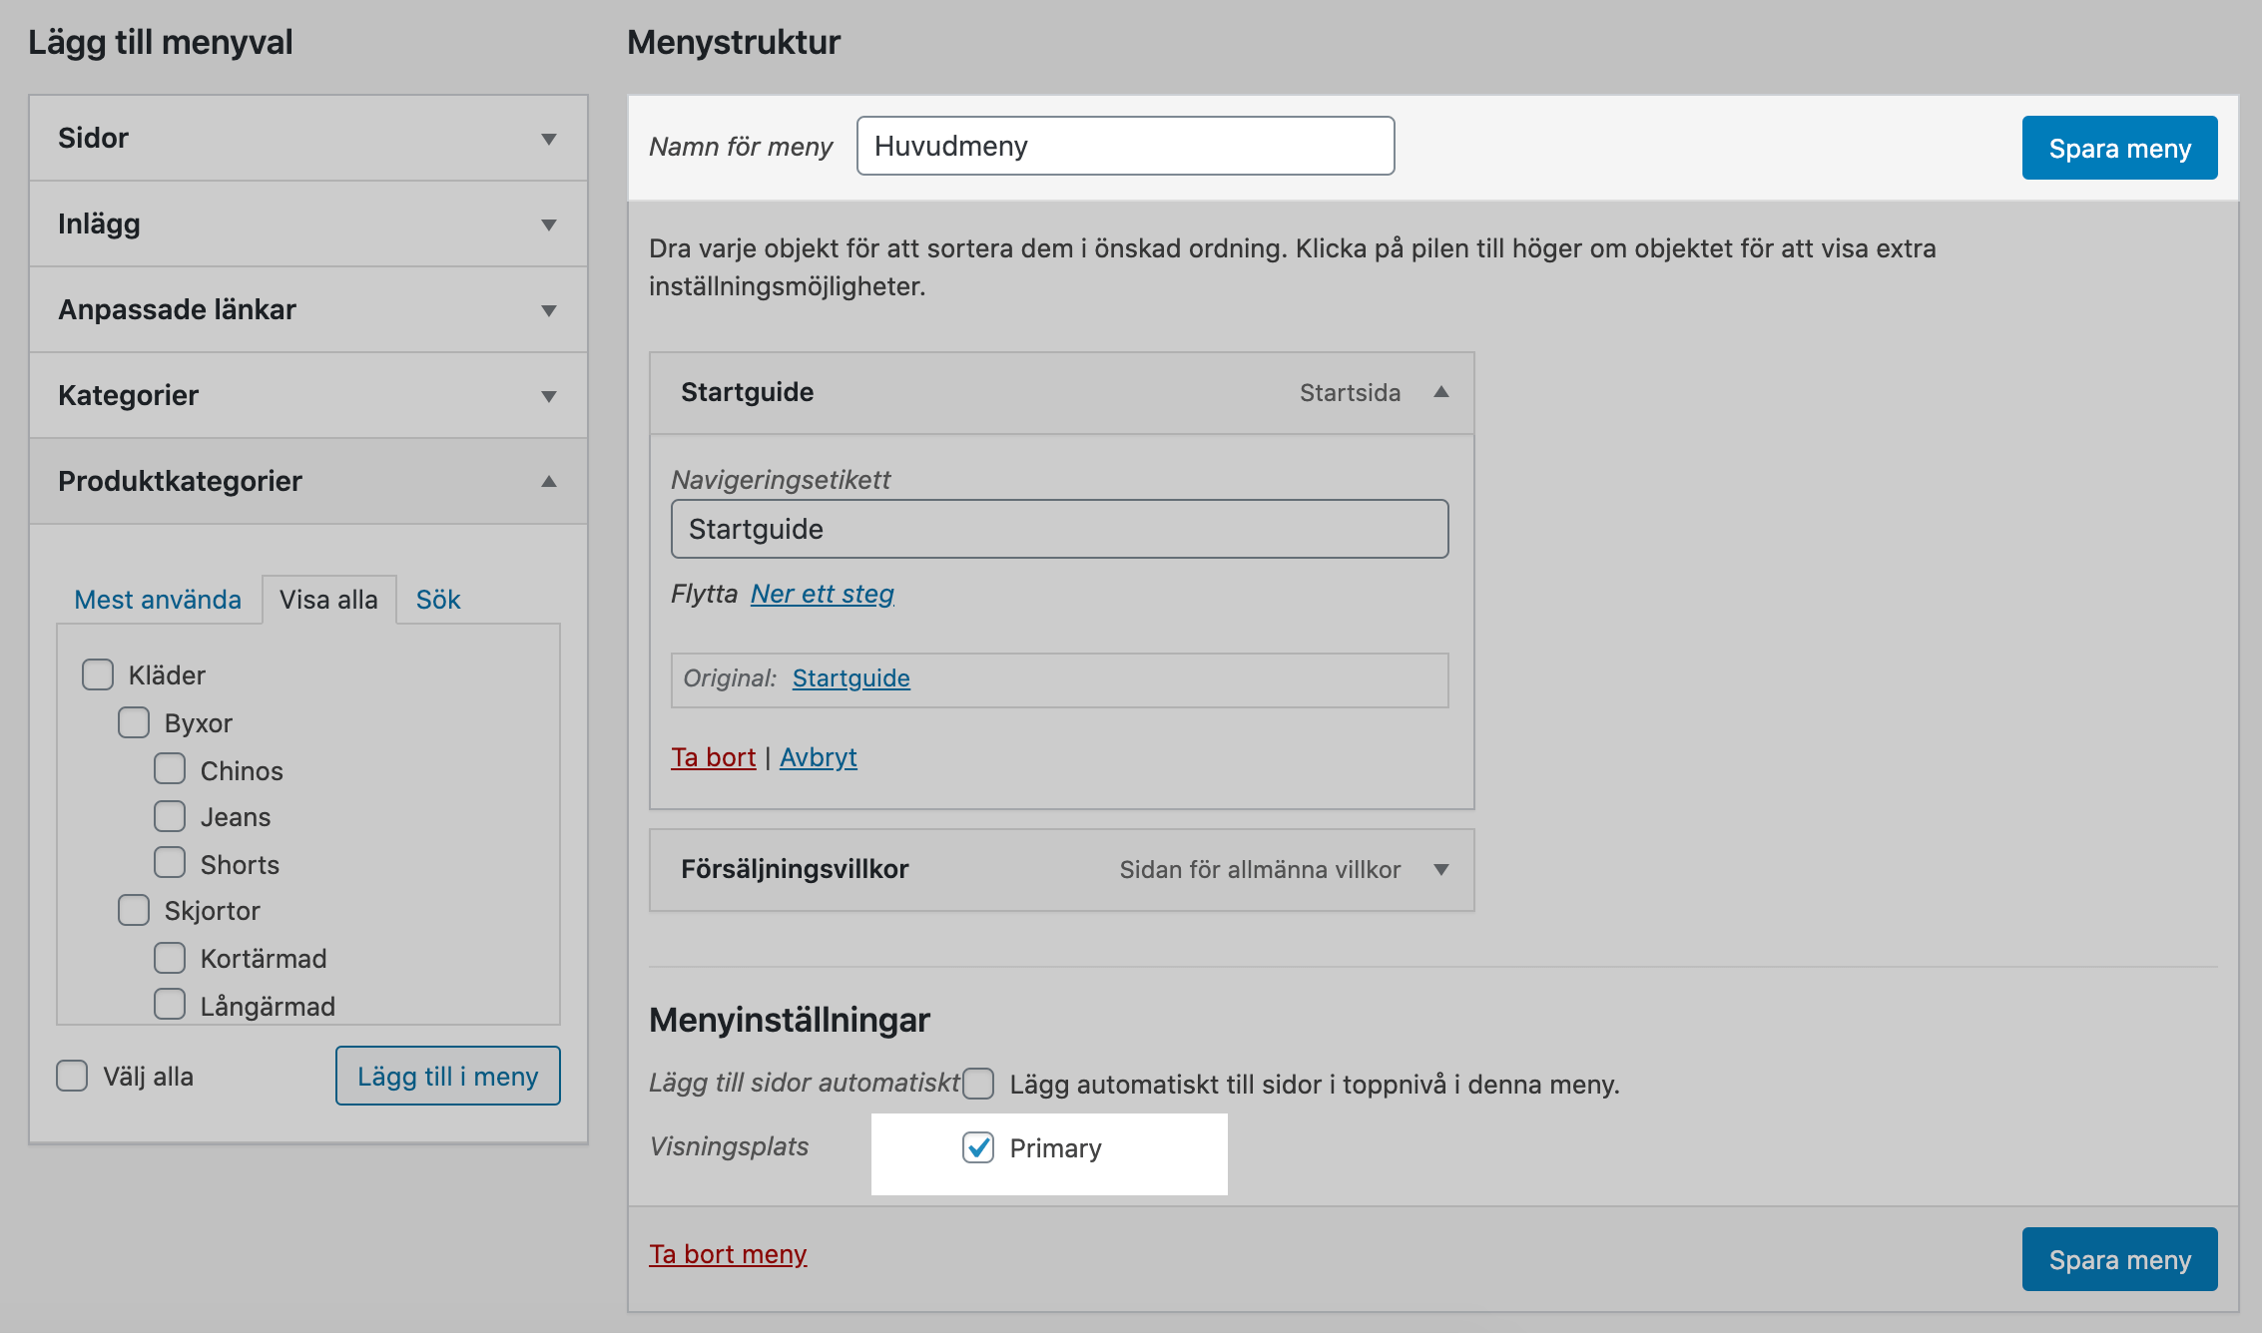The image size is (2262, 1333).
Task: Expand Anpassade länkar panel arrow
Action: tap(548, 310)
